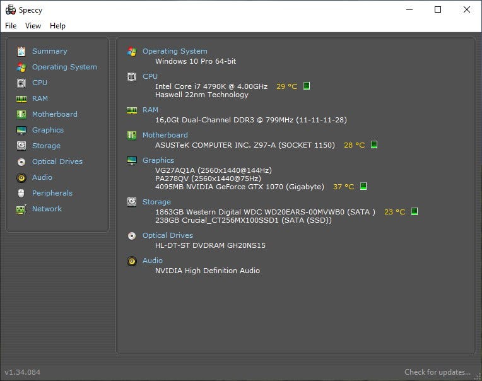This screenshot has height=381, width=482.
Task: Click the Storage hard drive icon in sidebar
Action: point(21,146)
